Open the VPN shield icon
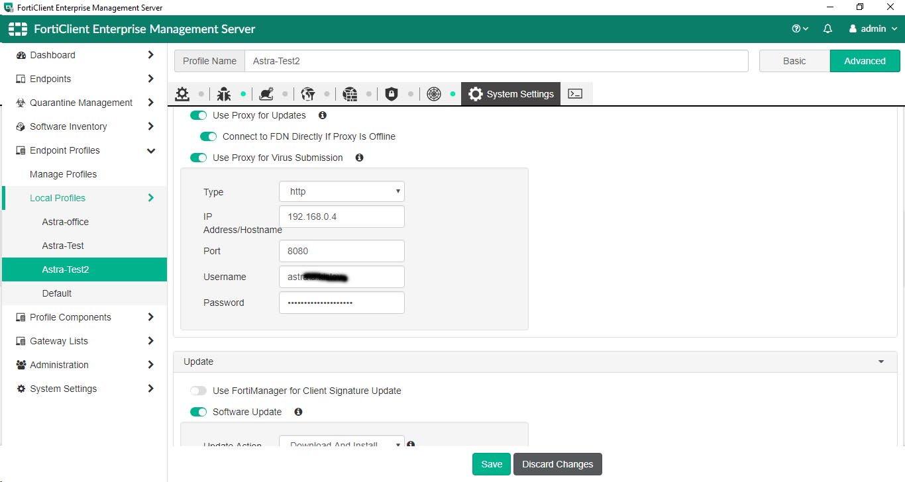 point(391,93)
